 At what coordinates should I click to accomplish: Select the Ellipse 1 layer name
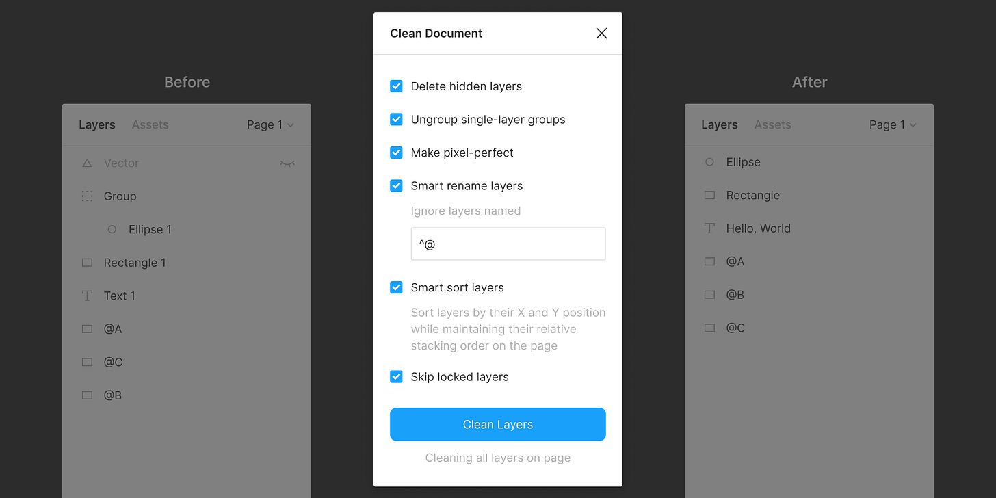coord(150,230)
